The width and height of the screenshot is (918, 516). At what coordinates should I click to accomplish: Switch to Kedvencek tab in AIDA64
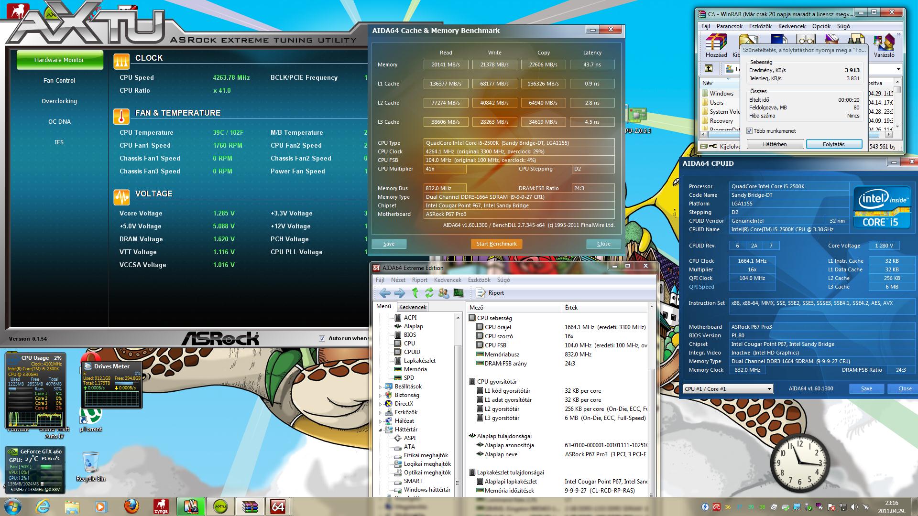click(413, 307)
